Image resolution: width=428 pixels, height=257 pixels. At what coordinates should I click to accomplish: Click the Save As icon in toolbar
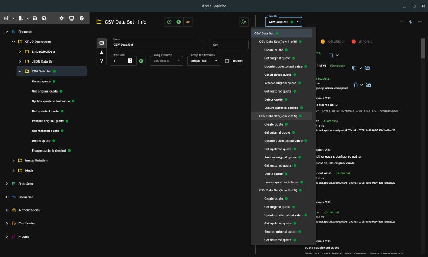[45, 18]
